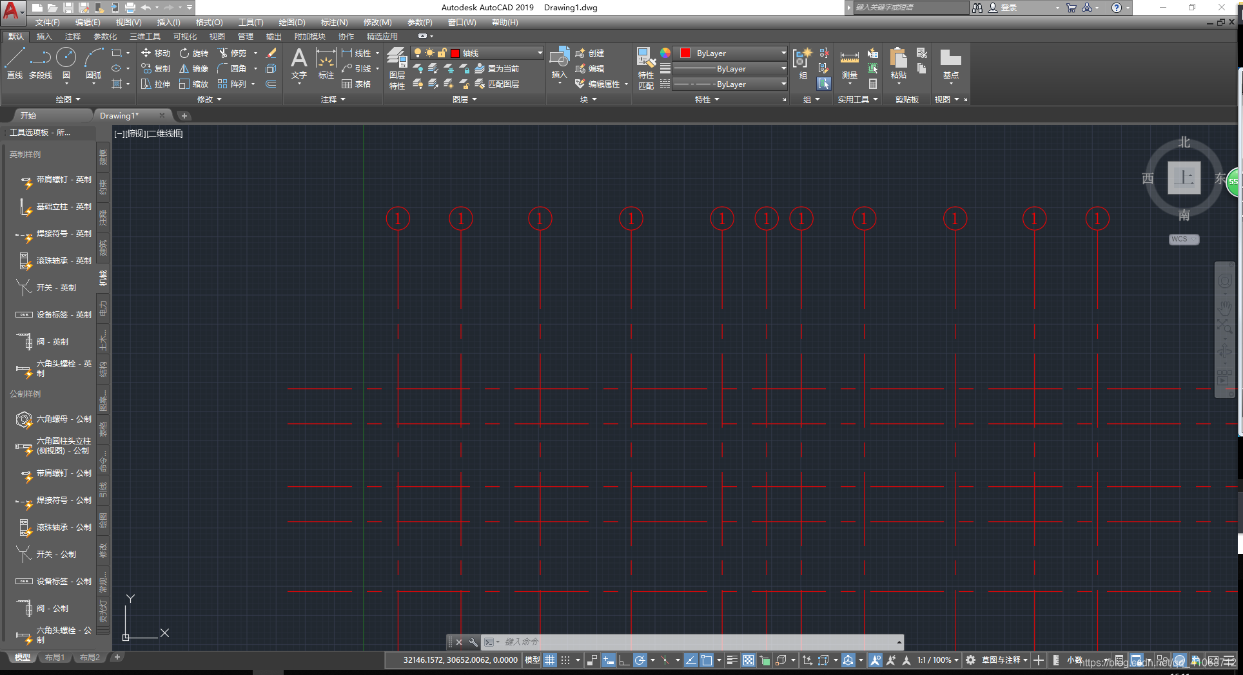Open the 绘图(D) menu
This screenshot has width=1243, height=675.
[x=292, y=23]
